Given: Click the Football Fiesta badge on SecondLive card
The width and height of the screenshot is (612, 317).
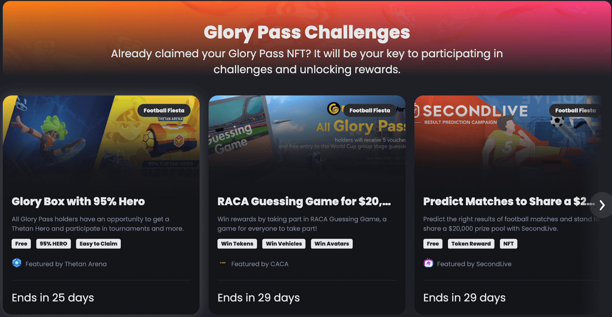Looking at the screenshot, I should [575, 110].
